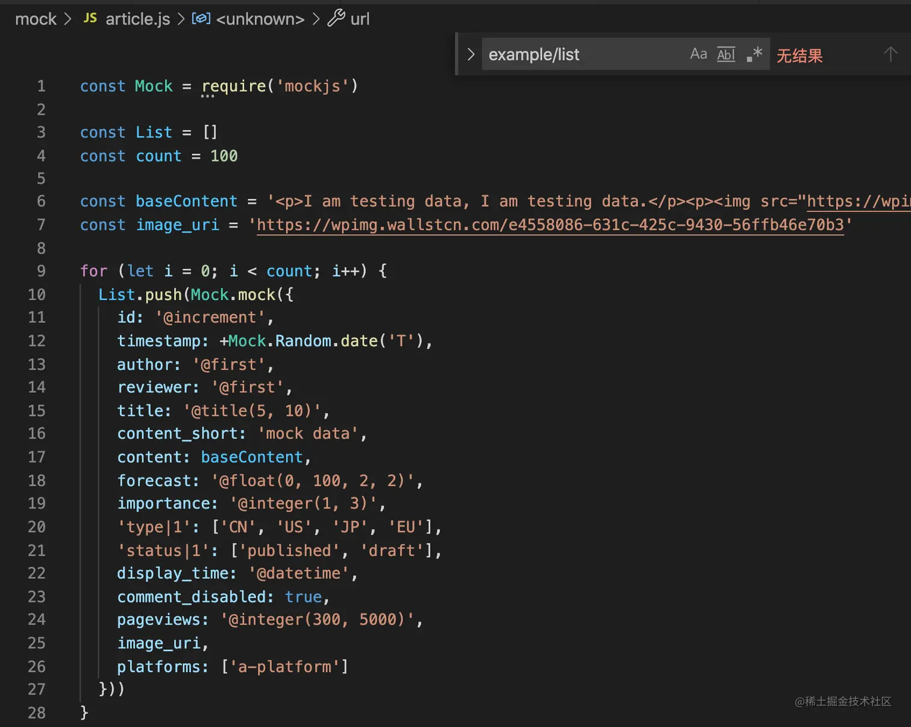
Task: Click baseContent declaration on line 6
Action: [186, 201]
